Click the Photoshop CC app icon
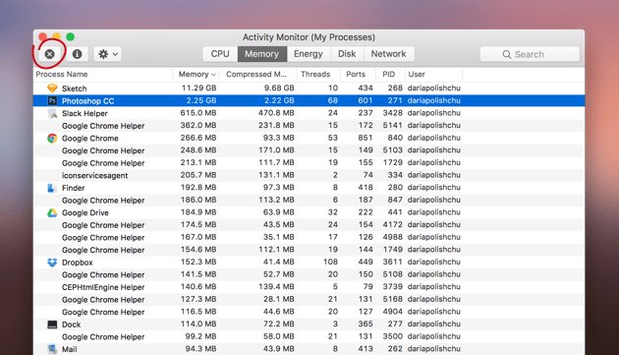The height and width of the screenshot is (355, 619). pos(52,101)
